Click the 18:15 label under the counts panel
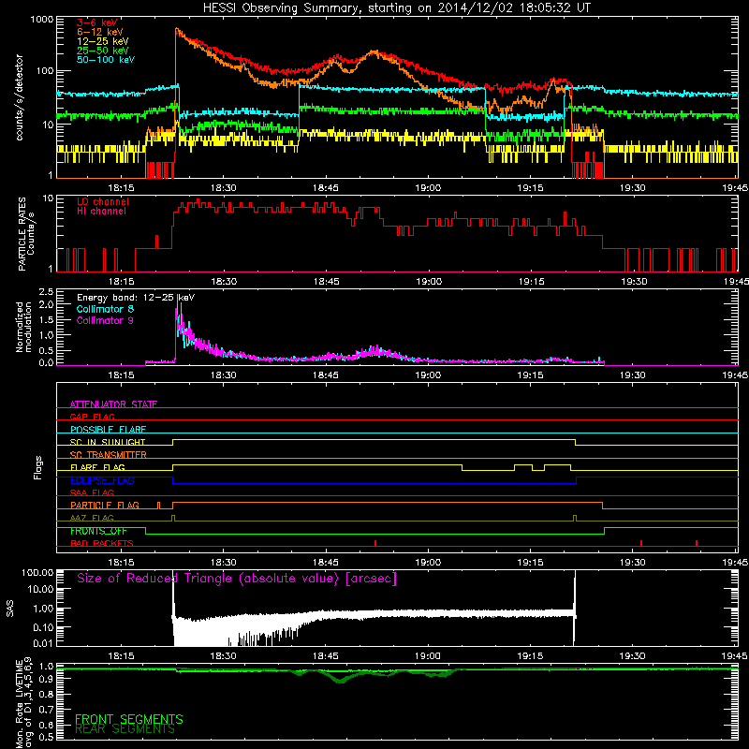 click(121, 188)
